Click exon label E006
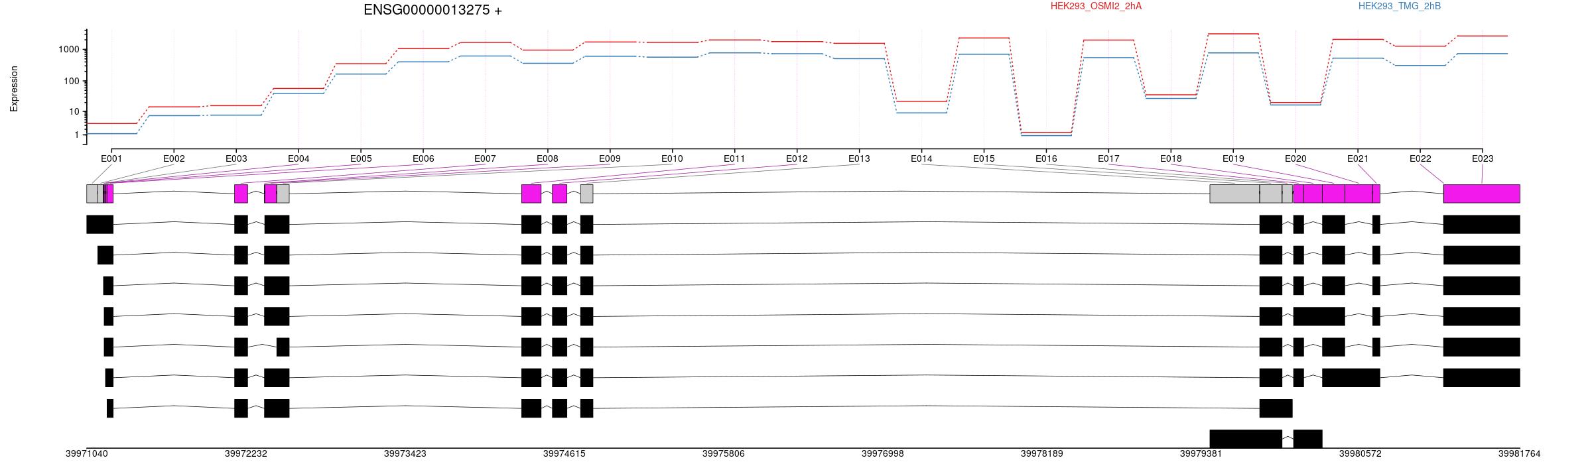The image size is (1592, 464). 423,158
